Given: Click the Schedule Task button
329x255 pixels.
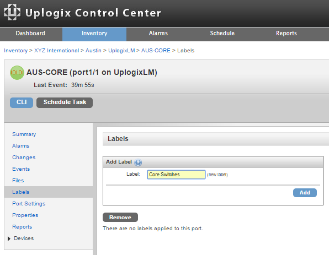Looking at the screenshot, I should 65,102.
